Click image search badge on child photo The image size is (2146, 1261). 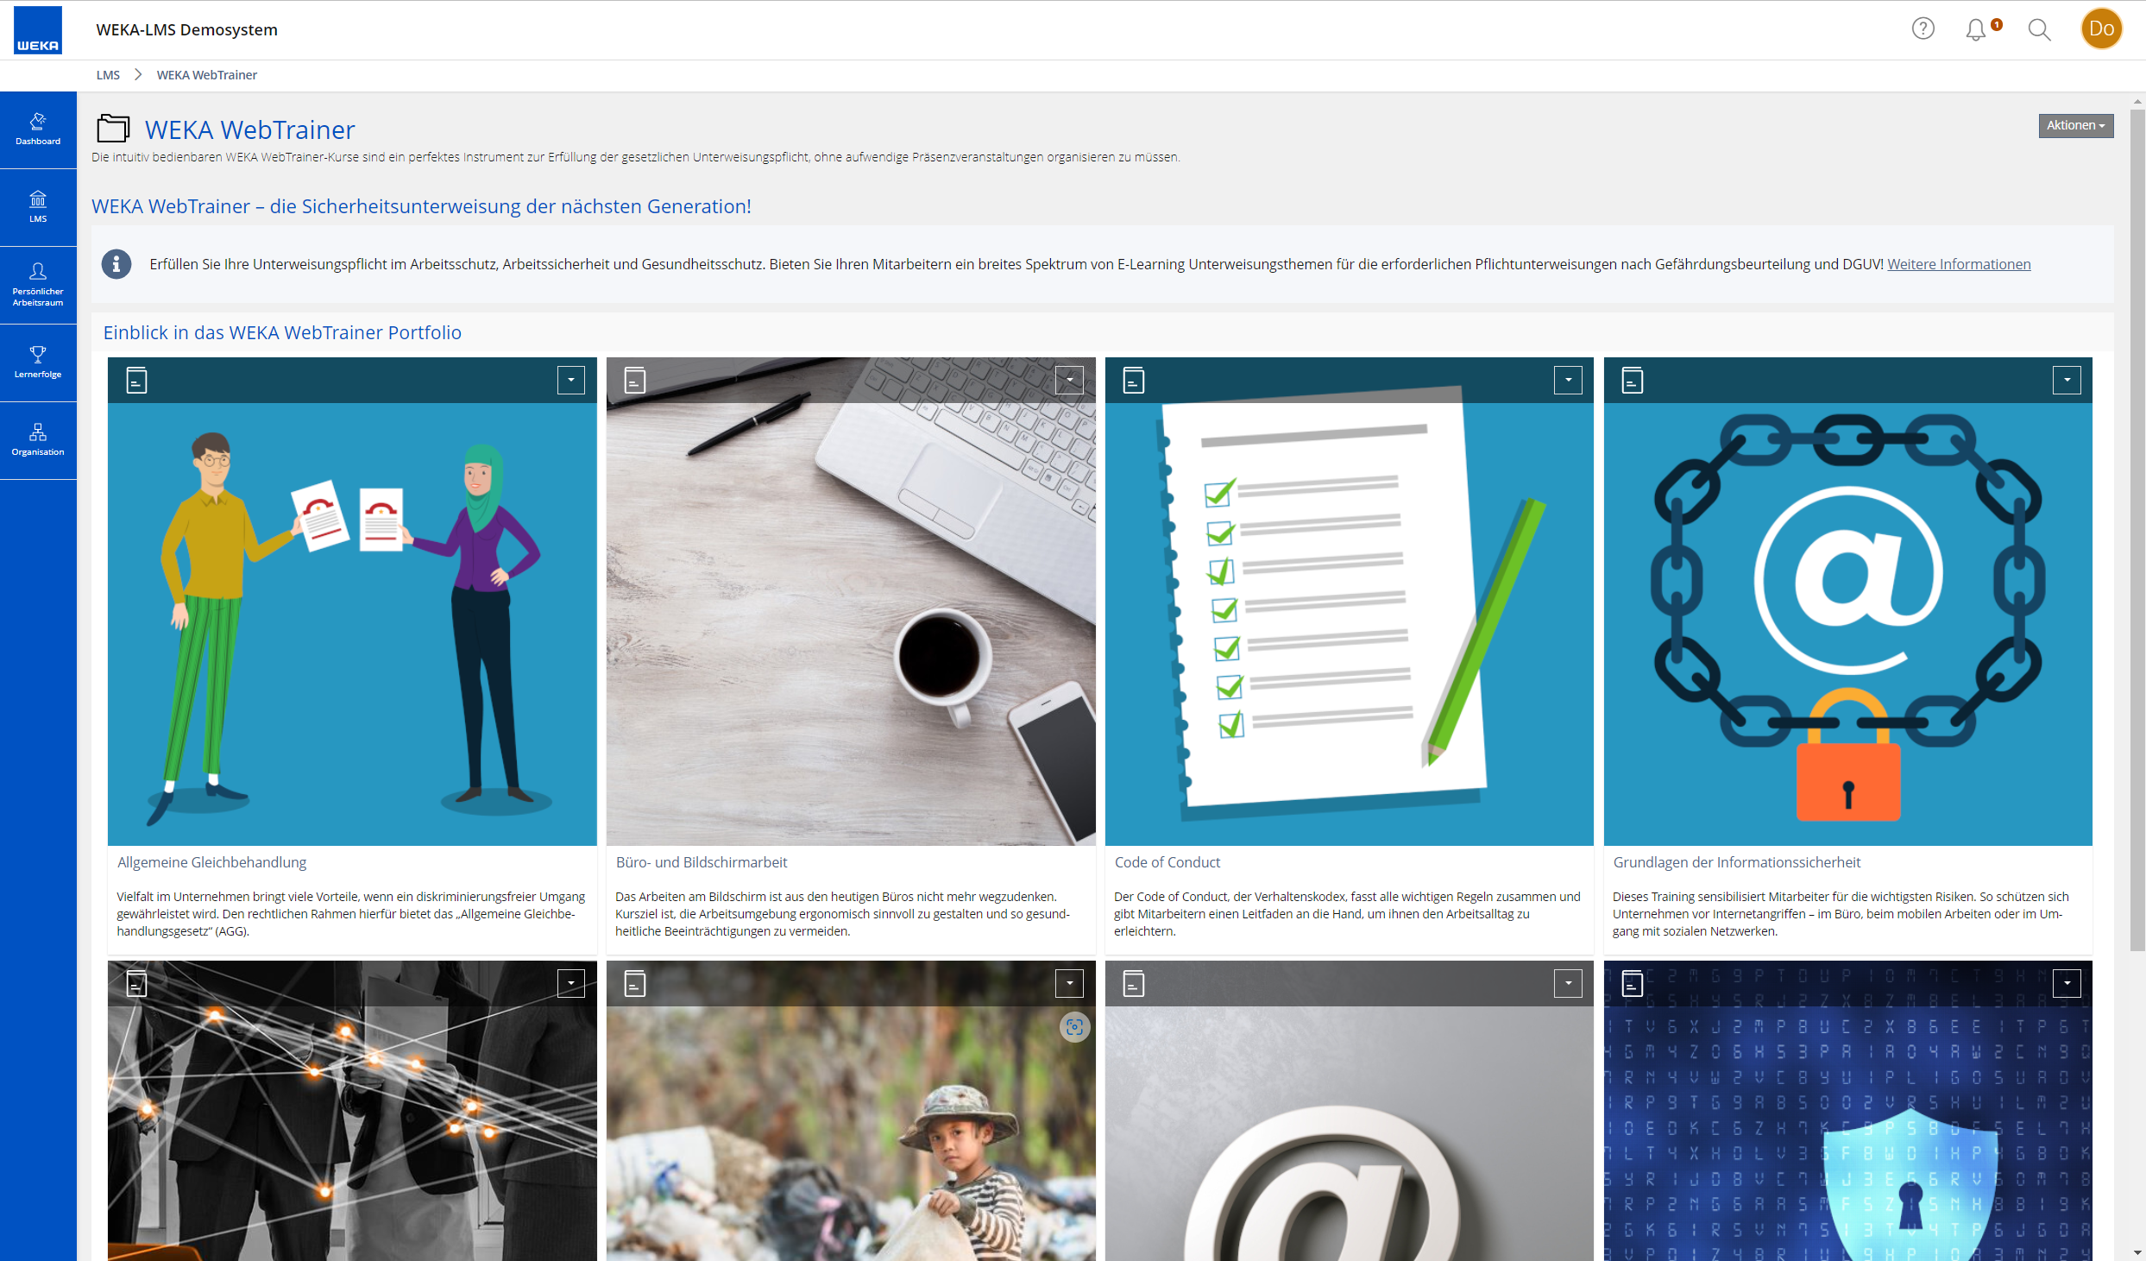[1074, 1027]
